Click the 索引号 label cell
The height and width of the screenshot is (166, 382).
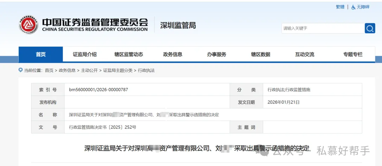(48, 90)
